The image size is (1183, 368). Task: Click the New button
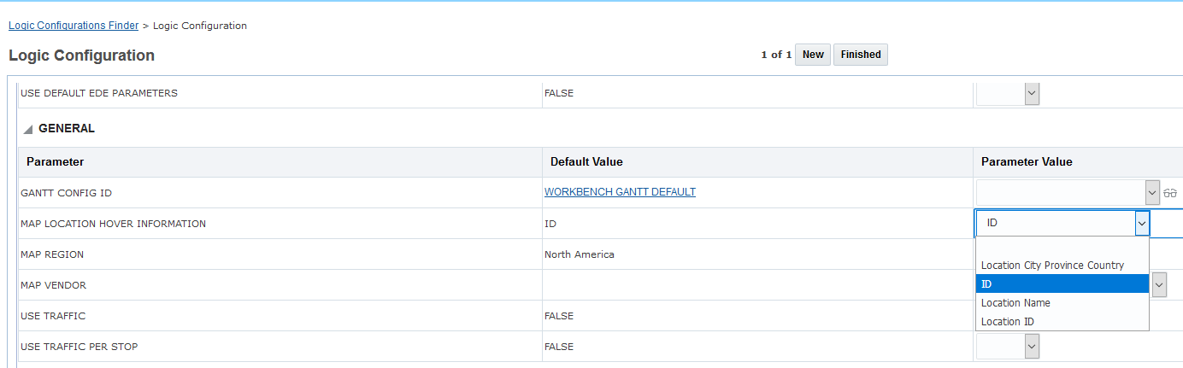click(x=813, y=55)
